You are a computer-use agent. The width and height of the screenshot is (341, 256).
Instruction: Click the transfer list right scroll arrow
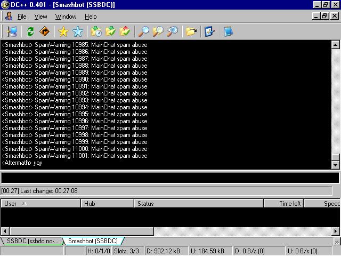(x=336, y=231)
